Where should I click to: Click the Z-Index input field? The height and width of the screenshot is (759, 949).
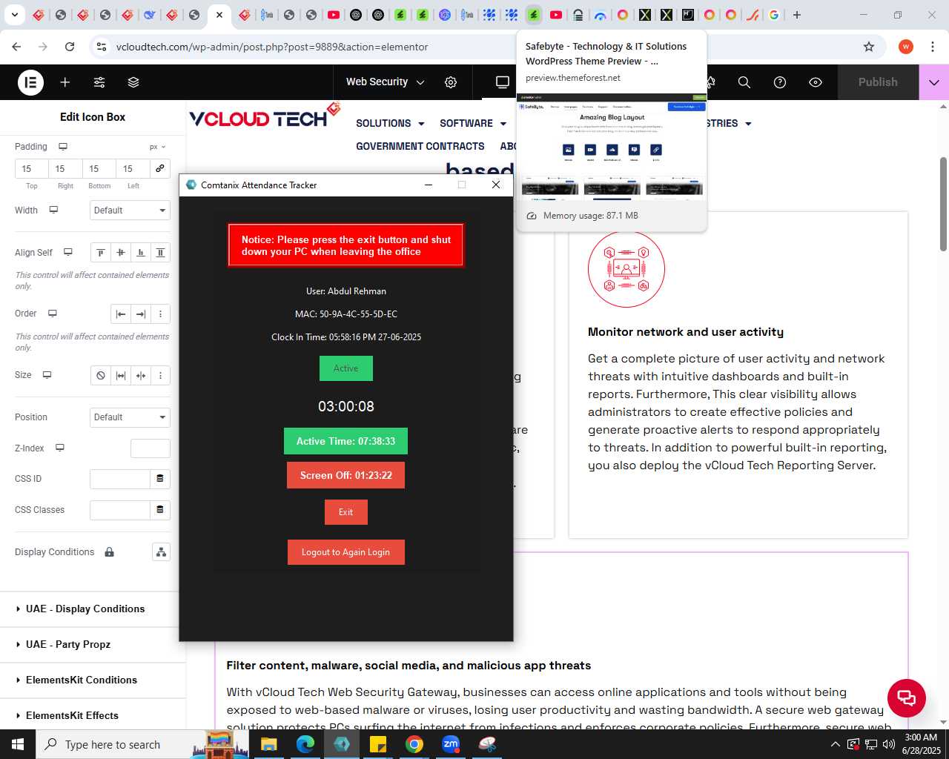pyautogui.click(x=151, y=448)
